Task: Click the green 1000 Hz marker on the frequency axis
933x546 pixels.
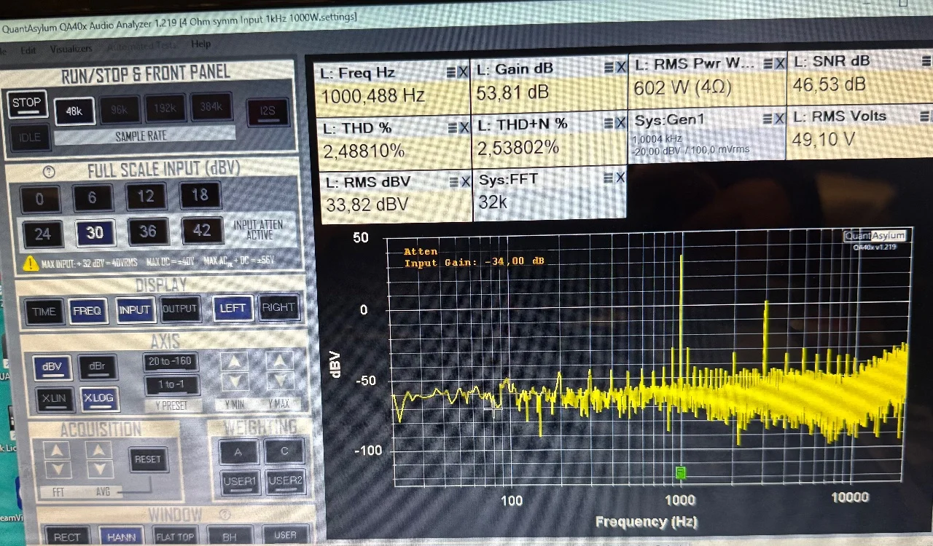Action: 680,473
